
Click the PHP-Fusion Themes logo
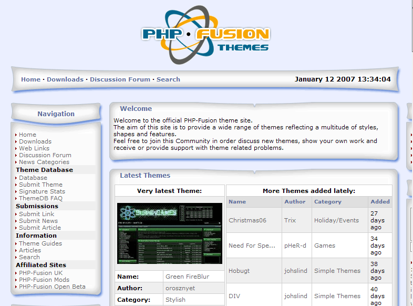click(x=205, y=32)
